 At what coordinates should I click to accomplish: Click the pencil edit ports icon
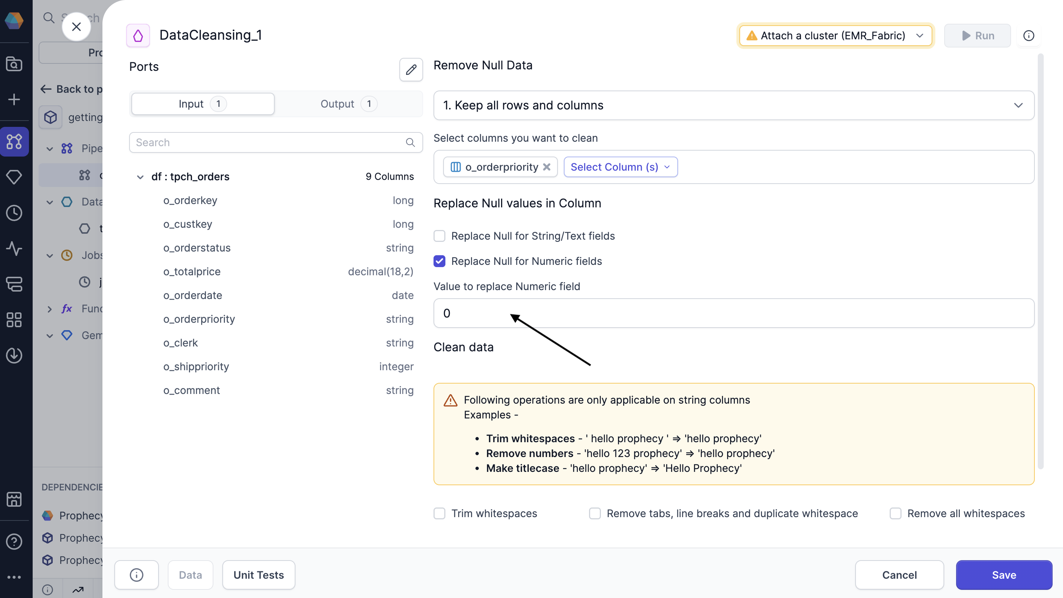coord(411,70)
